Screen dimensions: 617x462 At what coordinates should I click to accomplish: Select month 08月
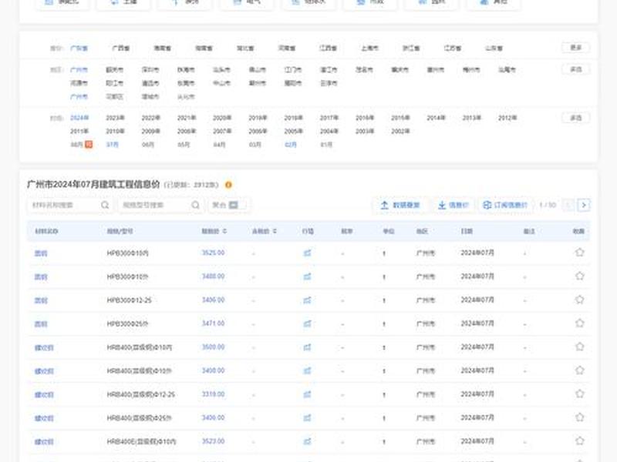[76, 145]
